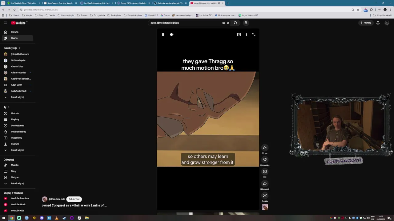The width and height of the screenshot is (394, 221).
Task: Open Filmy under Odkrywaj
Action: point(17,171)
